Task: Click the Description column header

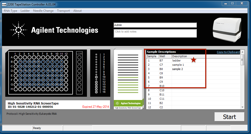Action: click(x=206, y=56)
